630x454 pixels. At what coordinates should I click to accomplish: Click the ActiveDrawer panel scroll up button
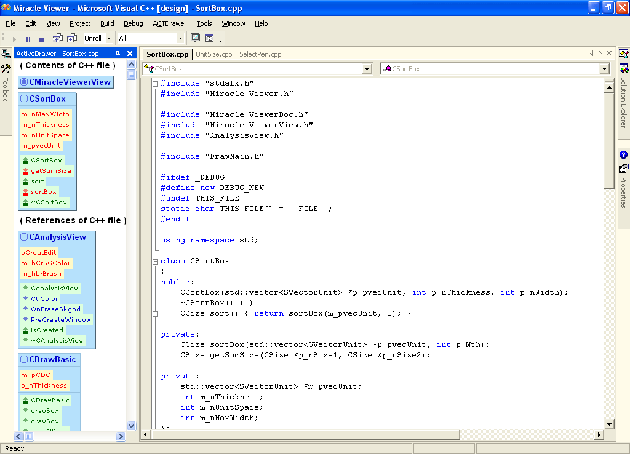[x=132, y=65]
